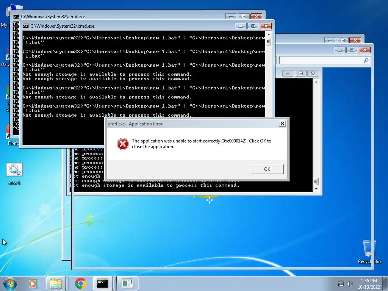Click the scroll-up arrow in the front cmd window

[x=269, y=34]
